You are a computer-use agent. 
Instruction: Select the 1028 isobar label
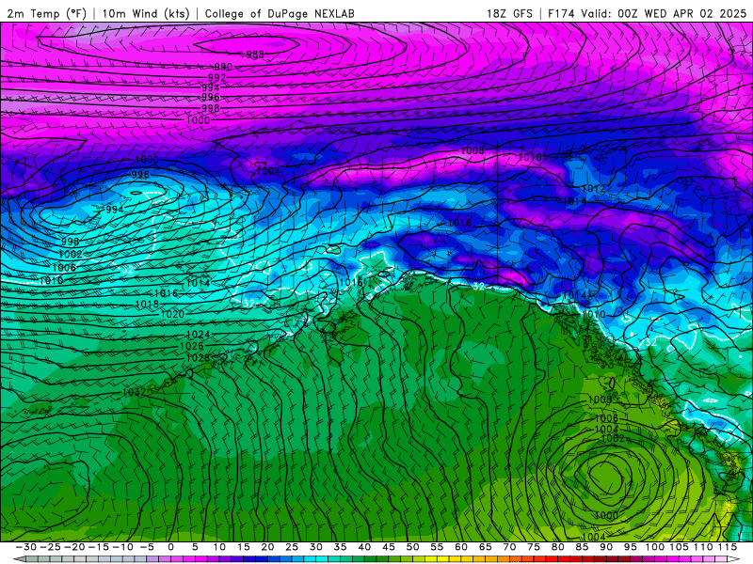(x=198, y=357)
